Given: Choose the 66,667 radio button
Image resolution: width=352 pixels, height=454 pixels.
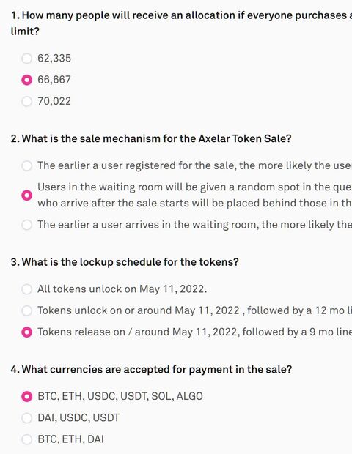Looking at the screenshot, I should tap(26, 80).
